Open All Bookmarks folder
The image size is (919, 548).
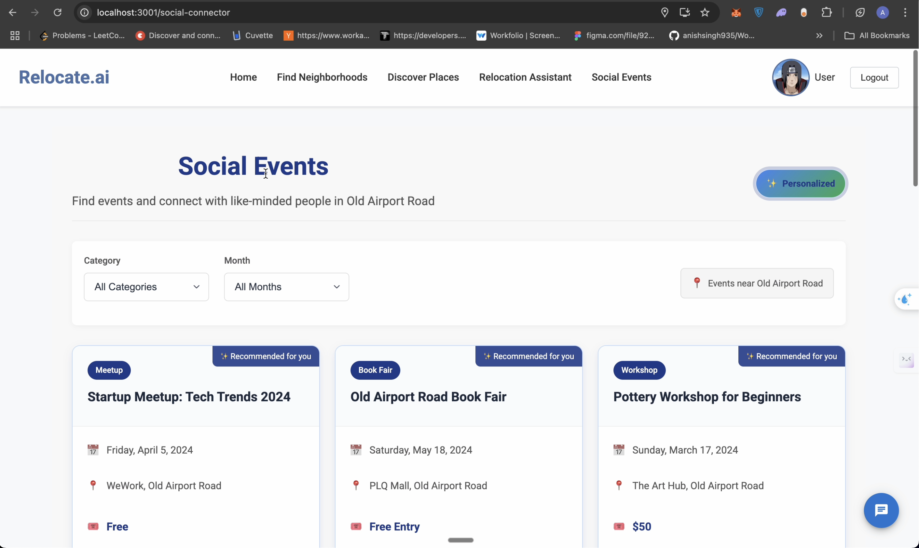(877, 35)
